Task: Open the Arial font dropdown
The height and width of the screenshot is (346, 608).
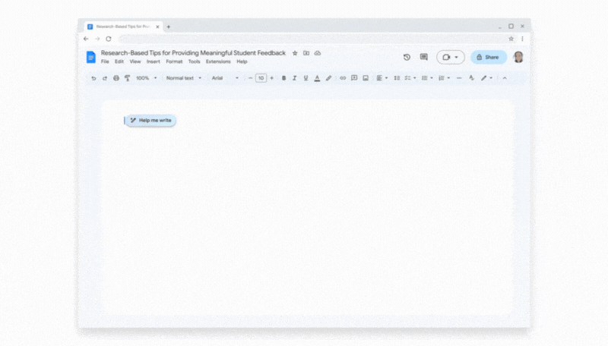Action: 224,78
